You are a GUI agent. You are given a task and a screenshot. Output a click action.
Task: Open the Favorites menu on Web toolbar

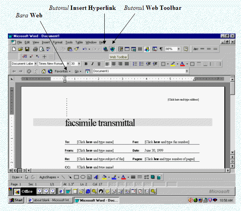62,71
